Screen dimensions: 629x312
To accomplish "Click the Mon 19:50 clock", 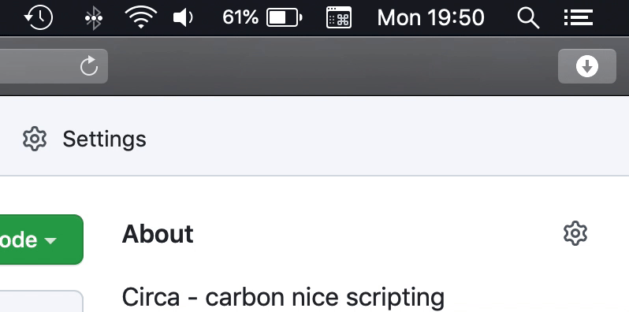I will pos(431,18).
